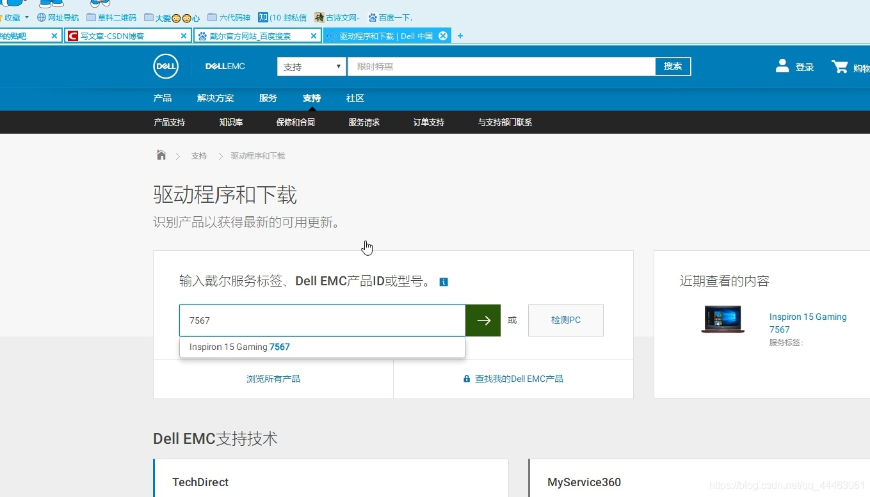The image size is (870, 497).
Task: Click the 登录 link
Action: 805,67
